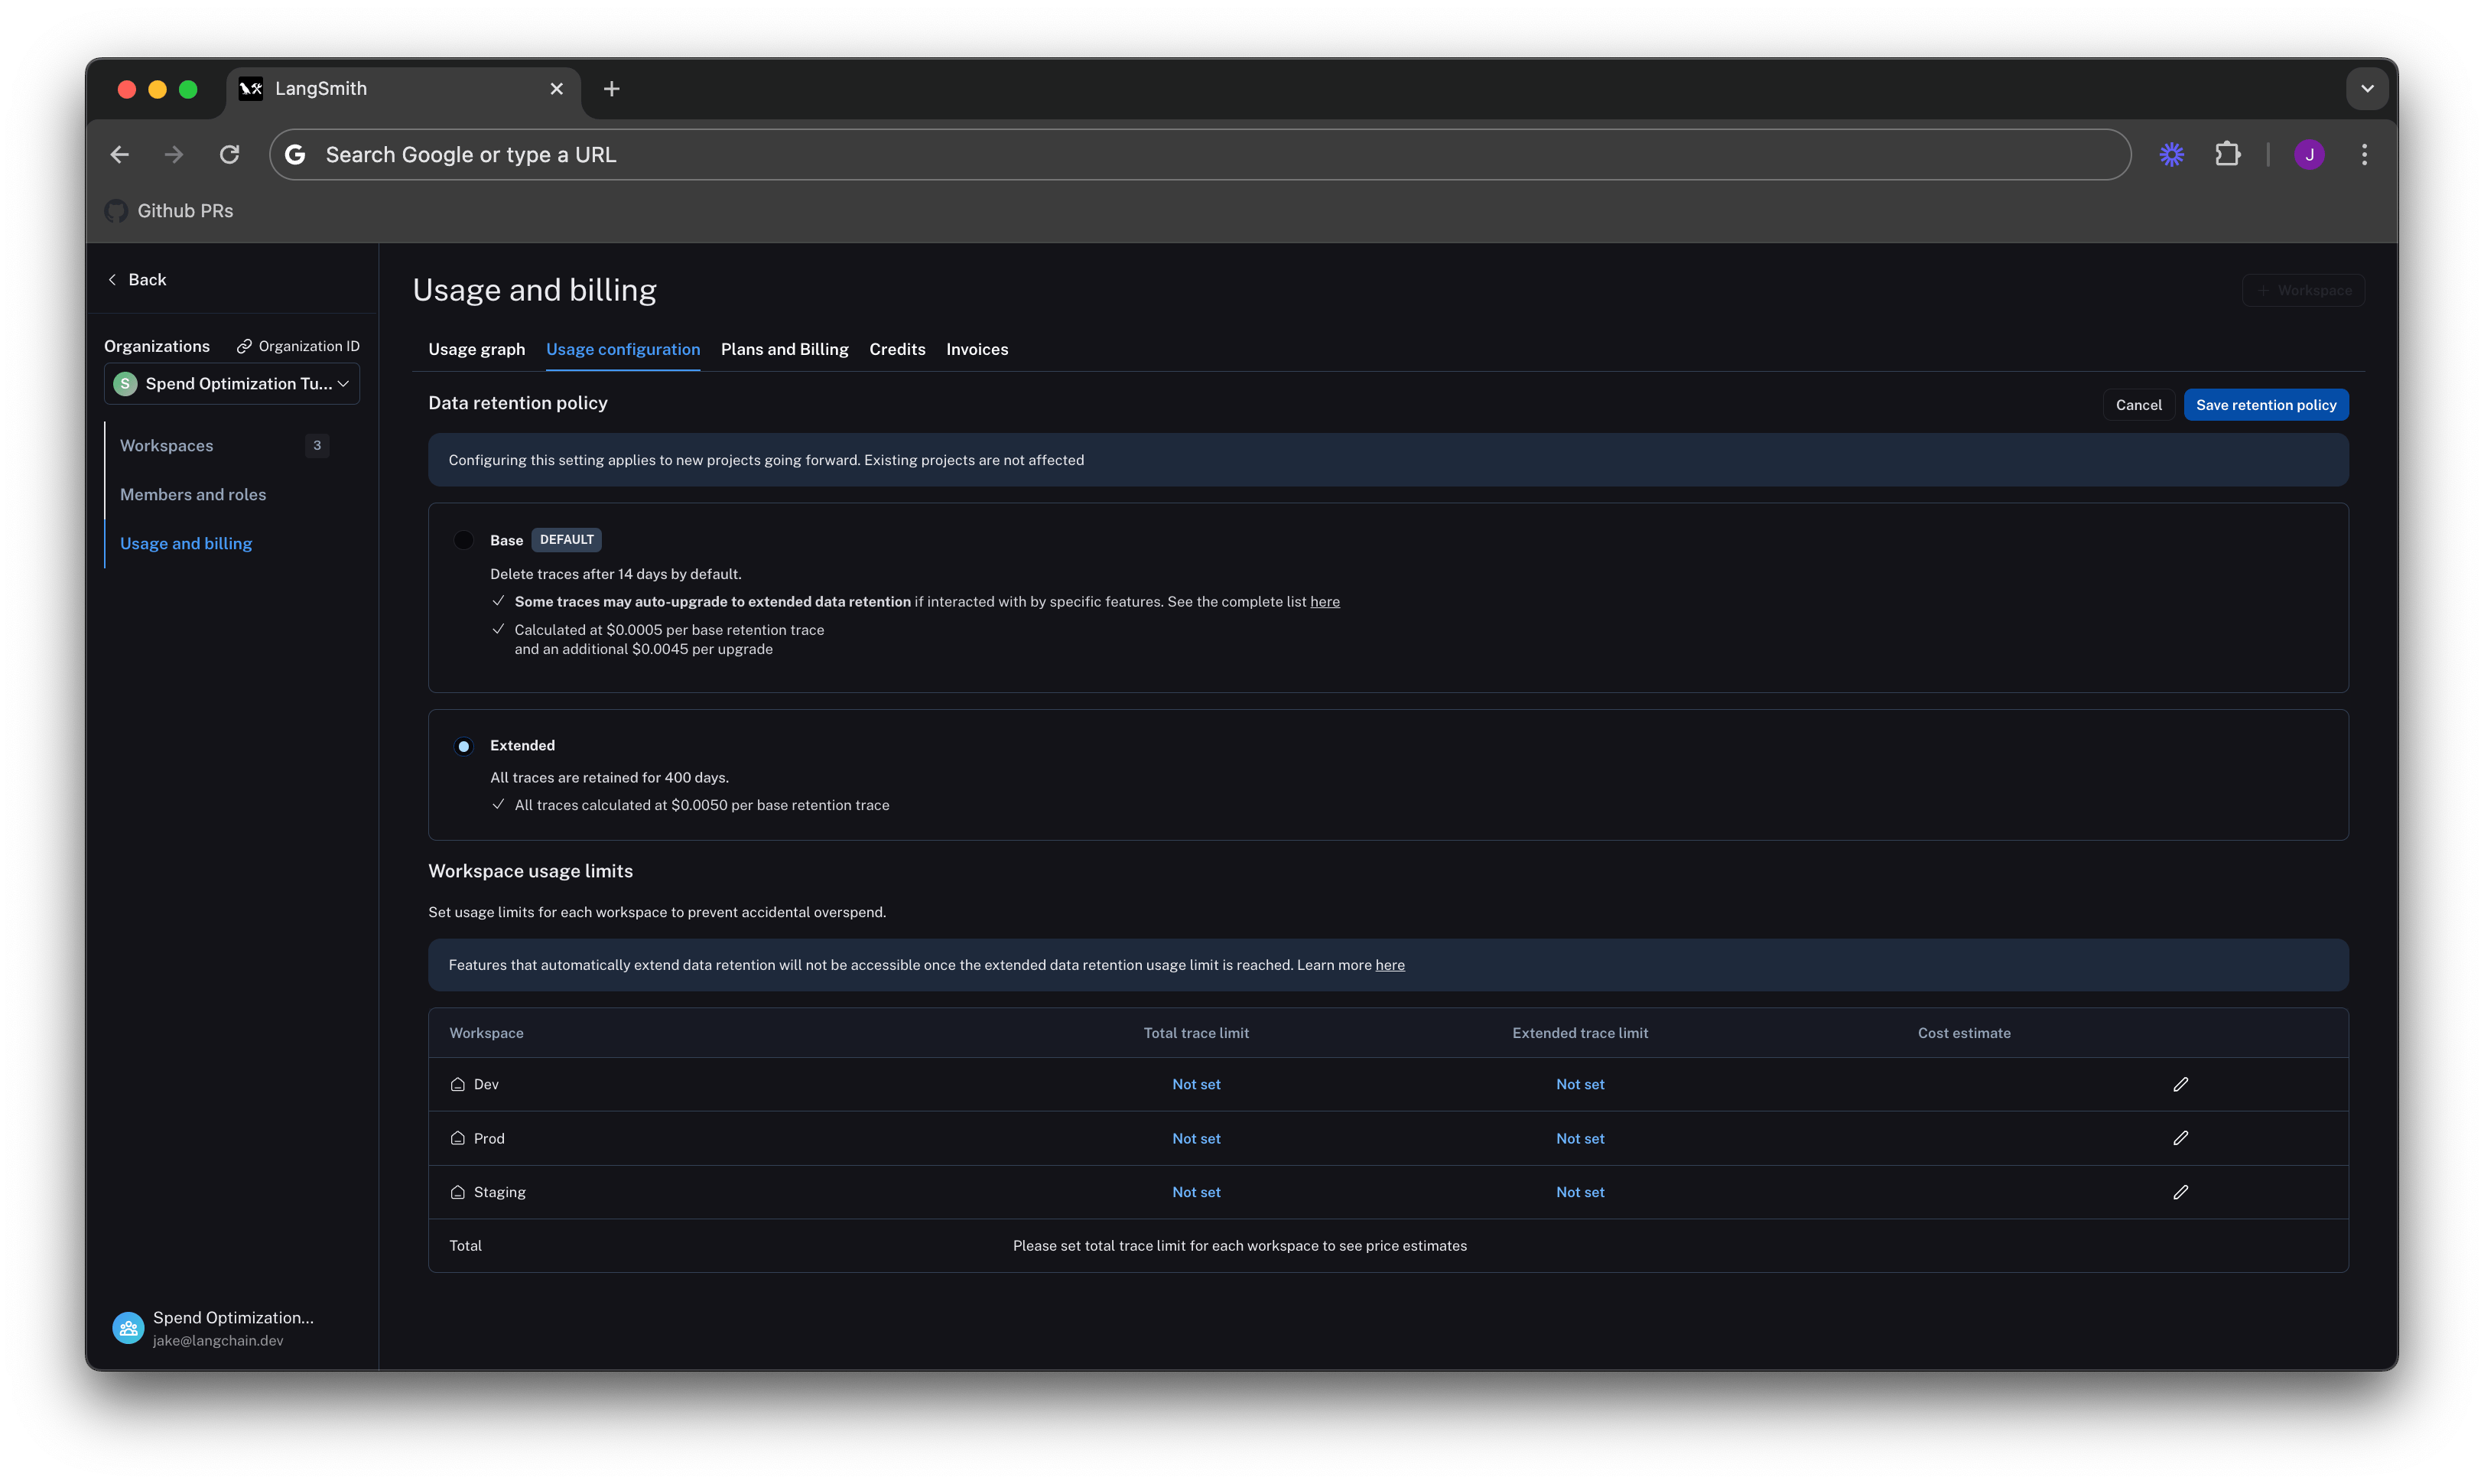Image resolution: width=2484 pixels, height=1484 pixels.
Task: Click the 'Total trace limit' column header
Action: pos(1197,1034)
